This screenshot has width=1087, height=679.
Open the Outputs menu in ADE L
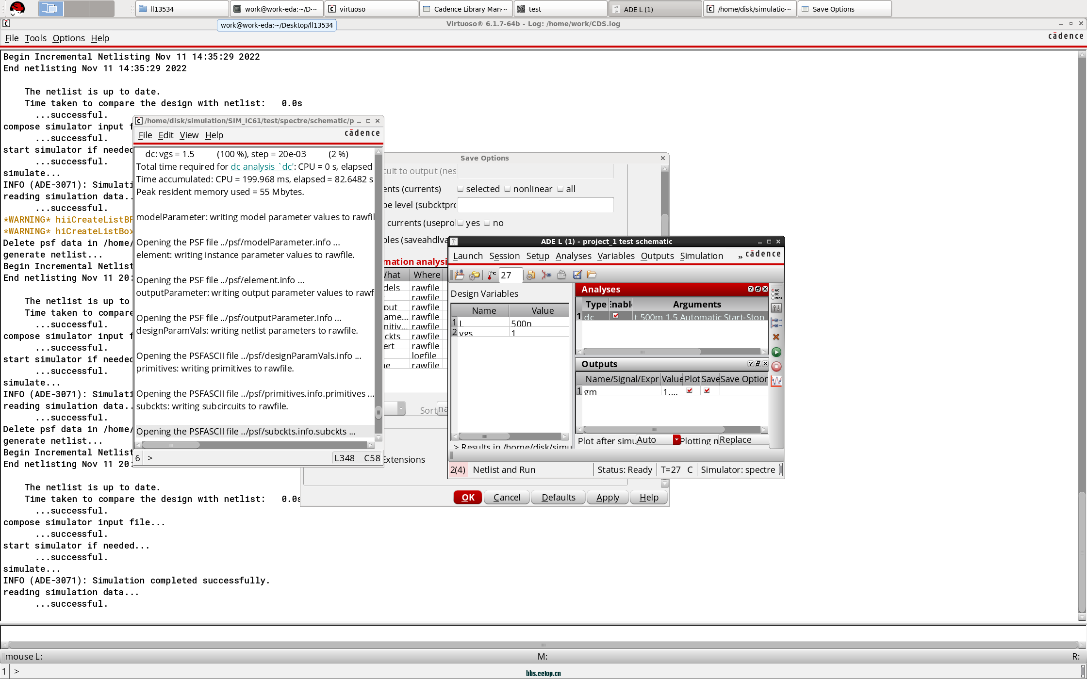tap(657, 256)
